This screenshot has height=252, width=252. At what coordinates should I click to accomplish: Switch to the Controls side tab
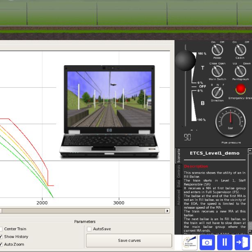pos(178,171)
